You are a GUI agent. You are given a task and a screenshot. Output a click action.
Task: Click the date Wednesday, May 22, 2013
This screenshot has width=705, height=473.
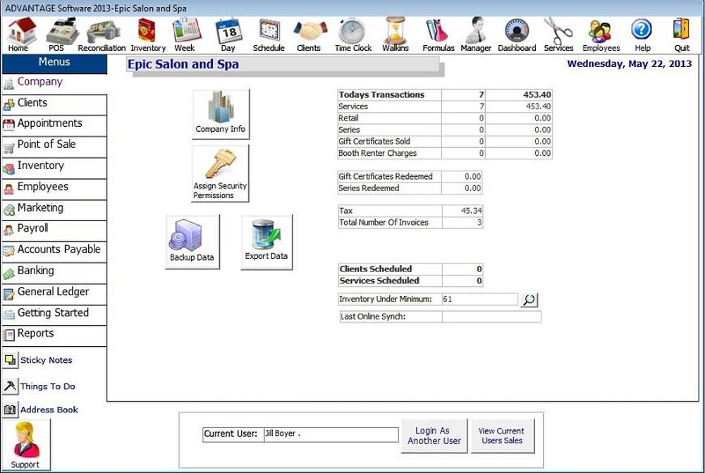pyautogui.click(x=630, y=64)
